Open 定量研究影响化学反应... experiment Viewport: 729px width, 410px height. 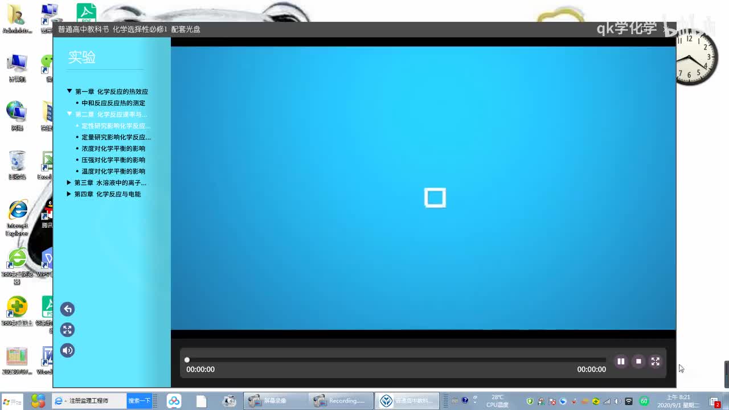[116, 137]
